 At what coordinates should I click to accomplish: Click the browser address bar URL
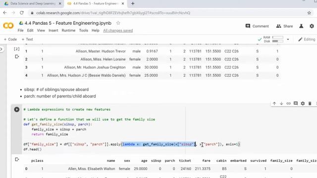coord(113,13)
